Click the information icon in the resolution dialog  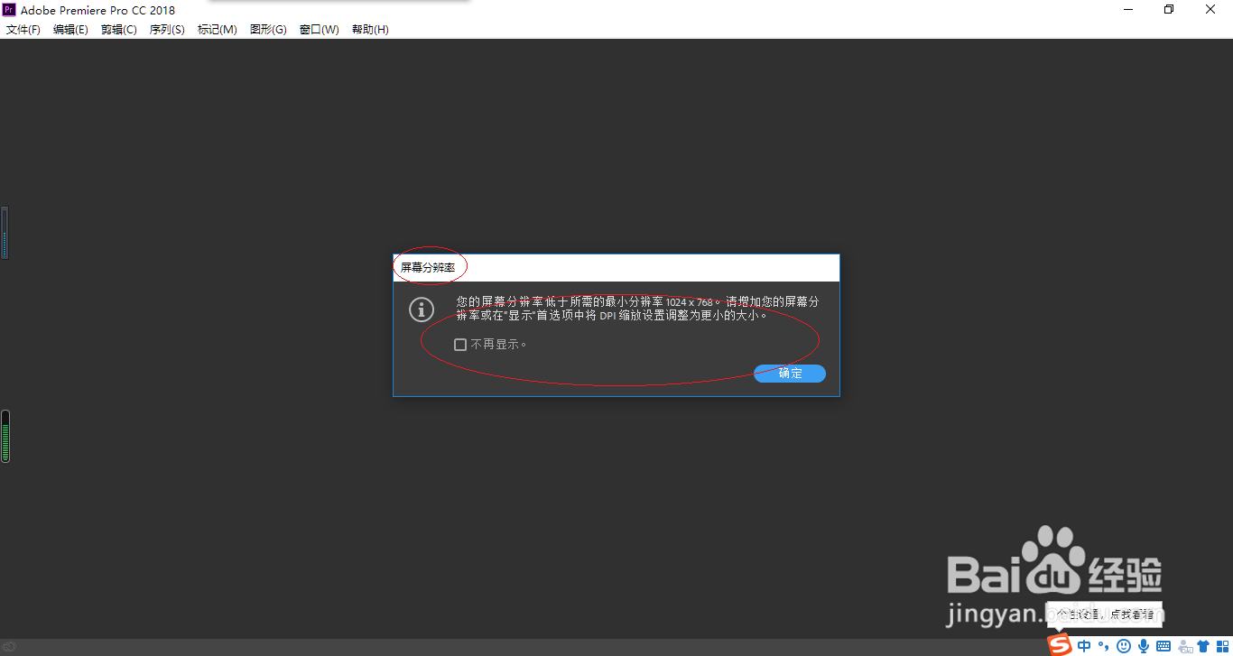coord(421,310)
